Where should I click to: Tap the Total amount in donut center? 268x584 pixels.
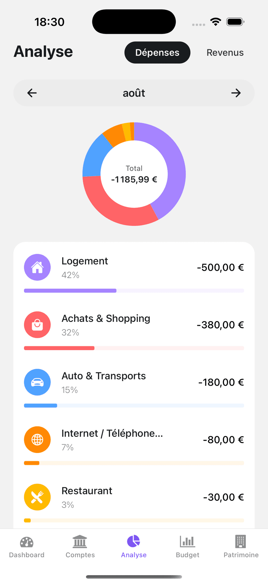tap(134, 179)
